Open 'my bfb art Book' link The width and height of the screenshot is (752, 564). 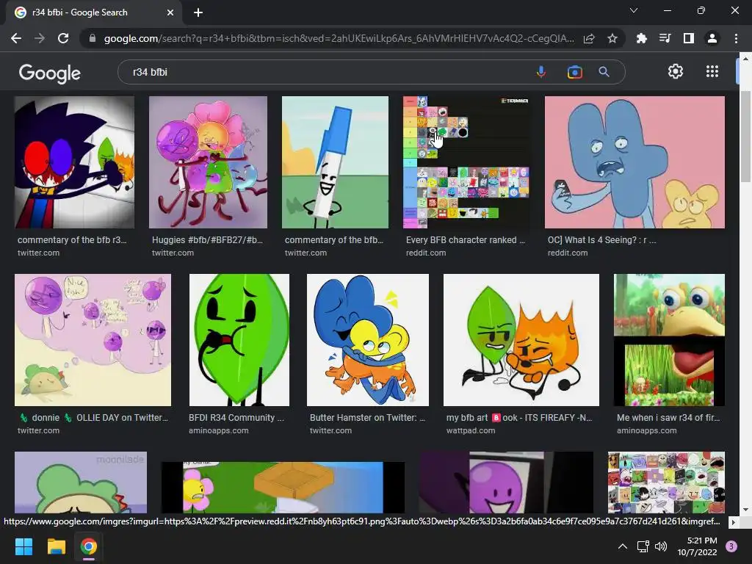(519, 418)
